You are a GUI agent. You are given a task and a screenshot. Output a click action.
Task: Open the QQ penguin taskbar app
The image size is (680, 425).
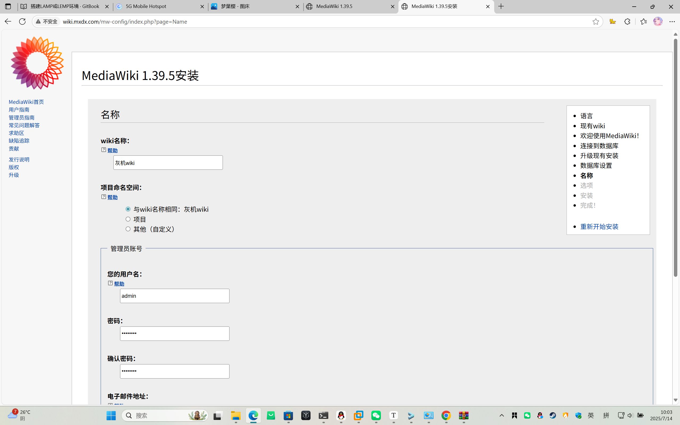click(x=341, y=415)
